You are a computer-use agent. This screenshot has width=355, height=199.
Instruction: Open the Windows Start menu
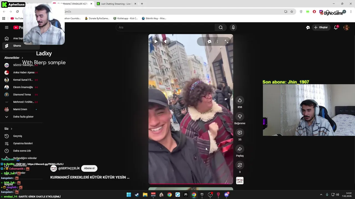[129, 195]
